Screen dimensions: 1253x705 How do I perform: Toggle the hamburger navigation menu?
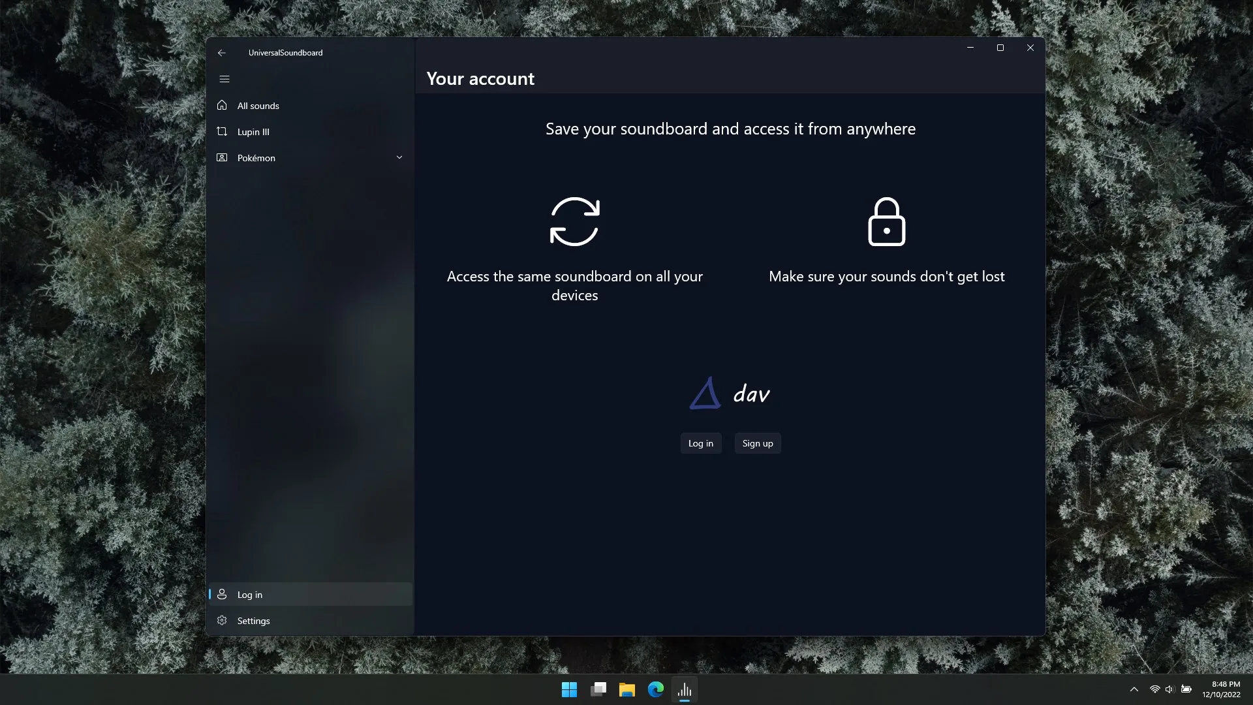tap(224, 79)
